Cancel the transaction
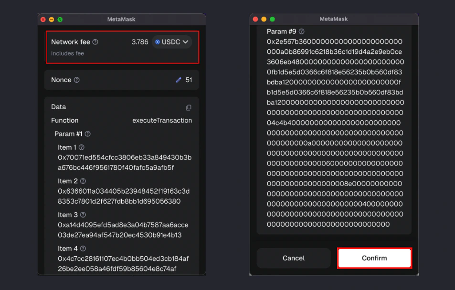The width and height of the screenshot is (455, 290). pyautogui.click(x=294, y=258)
